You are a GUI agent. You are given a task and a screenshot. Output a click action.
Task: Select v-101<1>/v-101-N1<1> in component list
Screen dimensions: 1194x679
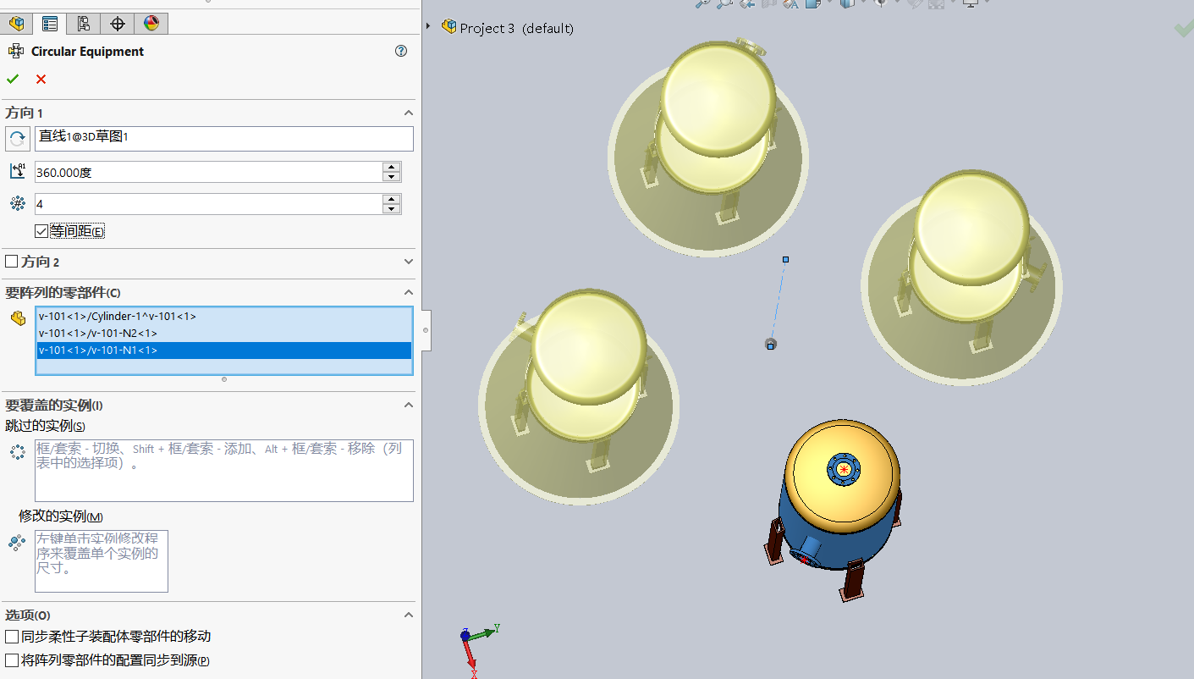224,351
